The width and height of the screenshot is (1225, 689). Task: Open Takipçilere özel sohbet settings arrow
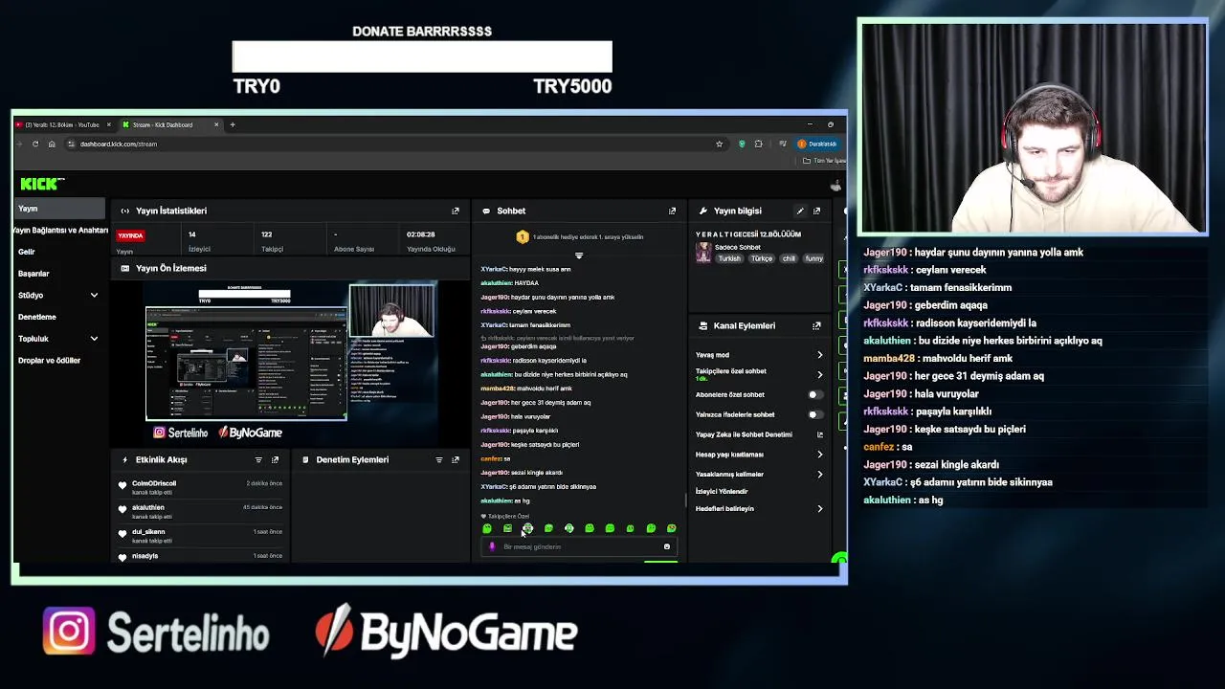819,374
